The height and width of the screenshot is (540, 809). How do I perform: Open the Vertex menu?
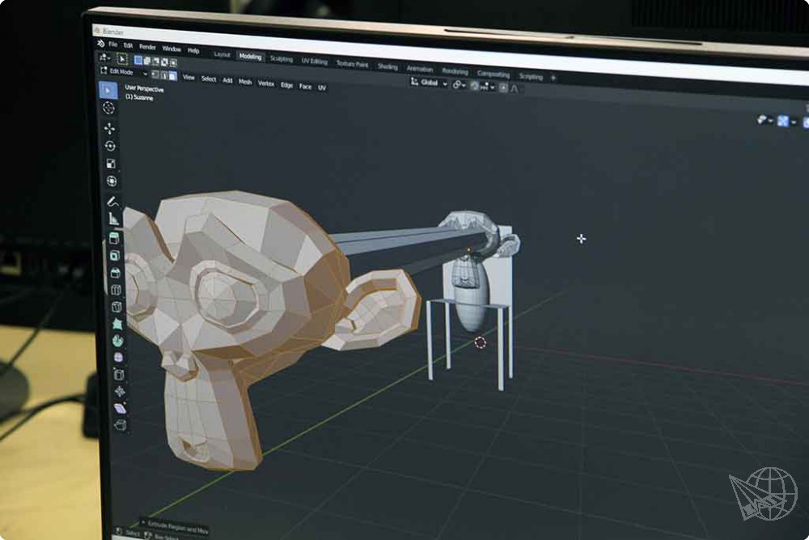coord(265,83)
